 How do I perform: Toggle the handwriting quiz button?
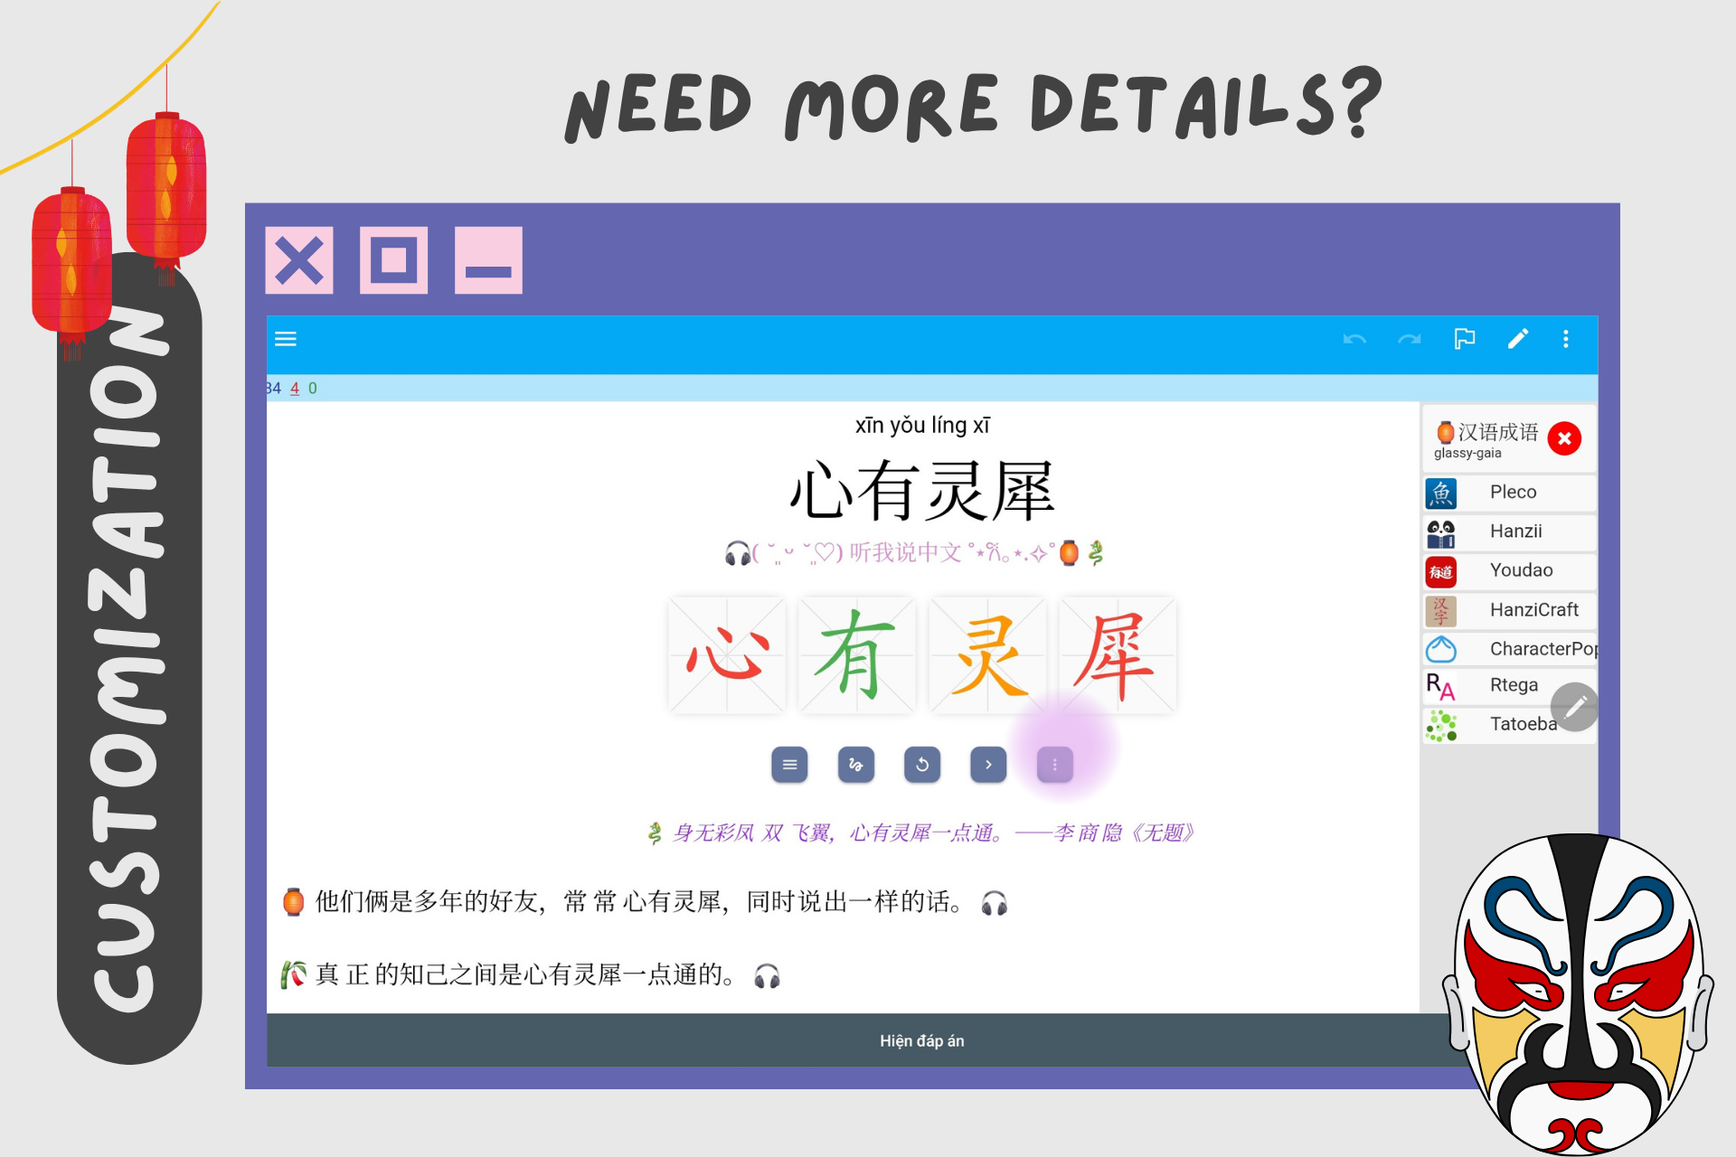pos(855,765)
